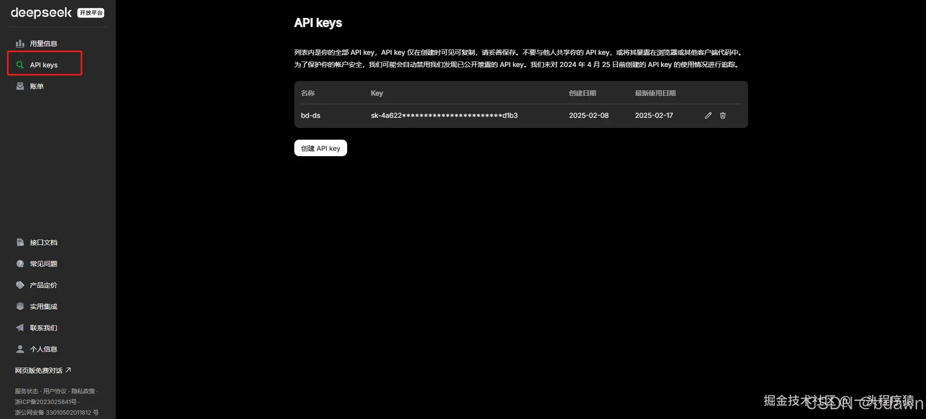Open 常见问题 FAQ page
Image resolution: width=926 pixels, height=419 pixels.
(44, 264)
